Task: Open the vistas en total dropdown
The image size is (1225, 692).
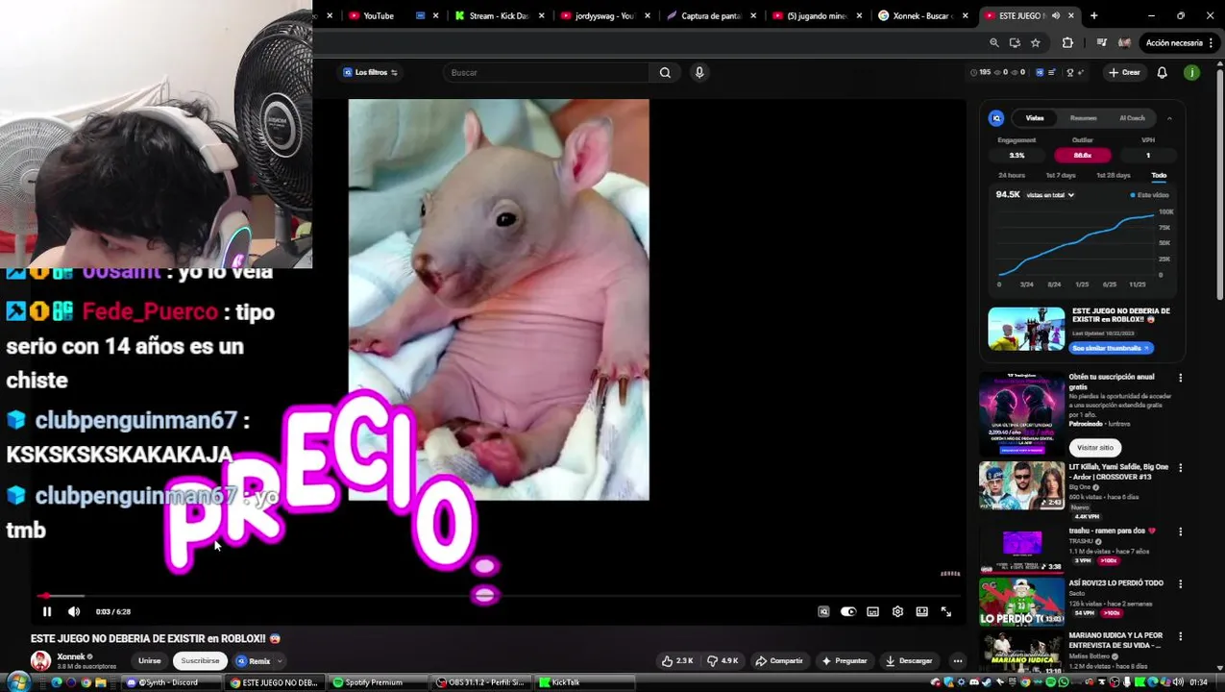Action: (1050, 195)
